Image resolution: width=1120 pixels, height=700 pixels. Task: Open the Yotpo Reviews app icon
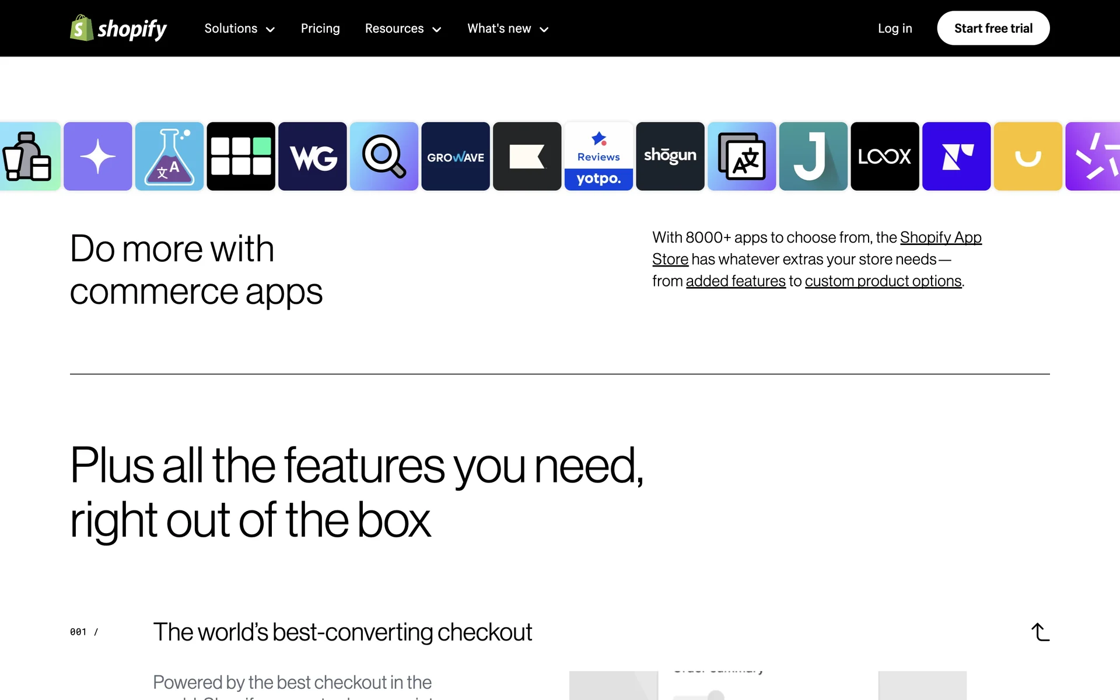[x=598, y=156]
